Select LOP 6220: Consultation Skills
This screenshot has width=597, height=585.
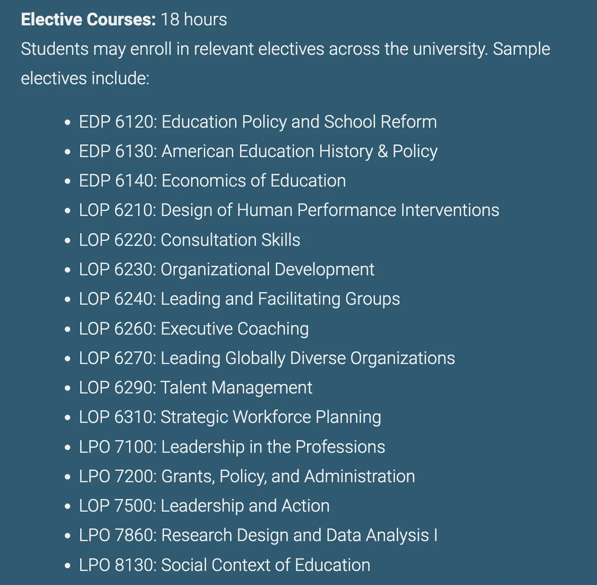coord(189,240)
